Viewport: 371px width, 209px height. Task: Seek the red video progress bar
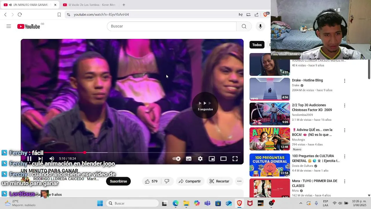point(132,152)
